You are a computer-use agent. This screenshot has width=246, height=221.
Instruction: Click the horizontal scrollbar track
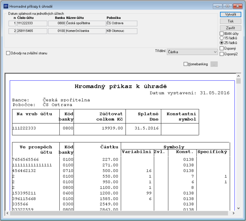coord(119,213)
